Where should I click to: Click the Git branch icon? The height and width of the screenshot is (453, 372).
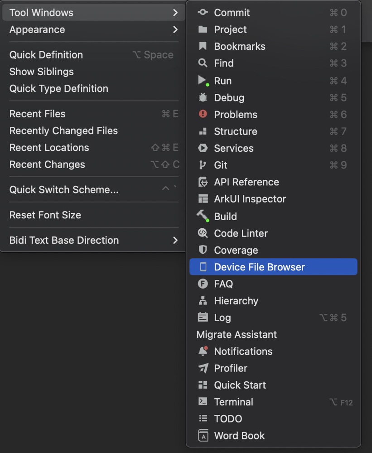pyautogui.click(x=203, y=165)
